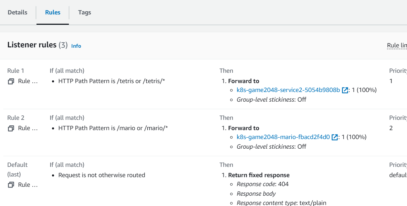The width and height of the screenshot is (407, 206).
Task: Click external link icon beside k8s-game2048-service2 target group
Action: pos(345,90)
